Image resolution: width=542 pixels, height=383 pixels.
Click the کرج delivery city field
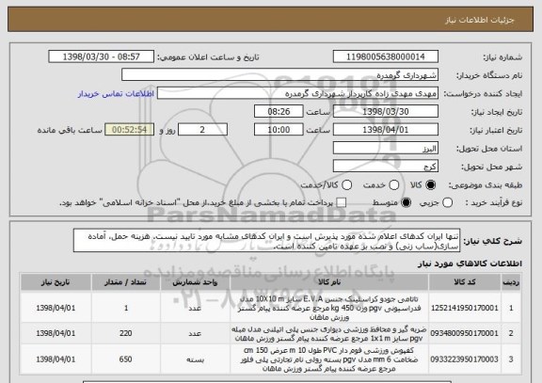(x=386, y=167)
